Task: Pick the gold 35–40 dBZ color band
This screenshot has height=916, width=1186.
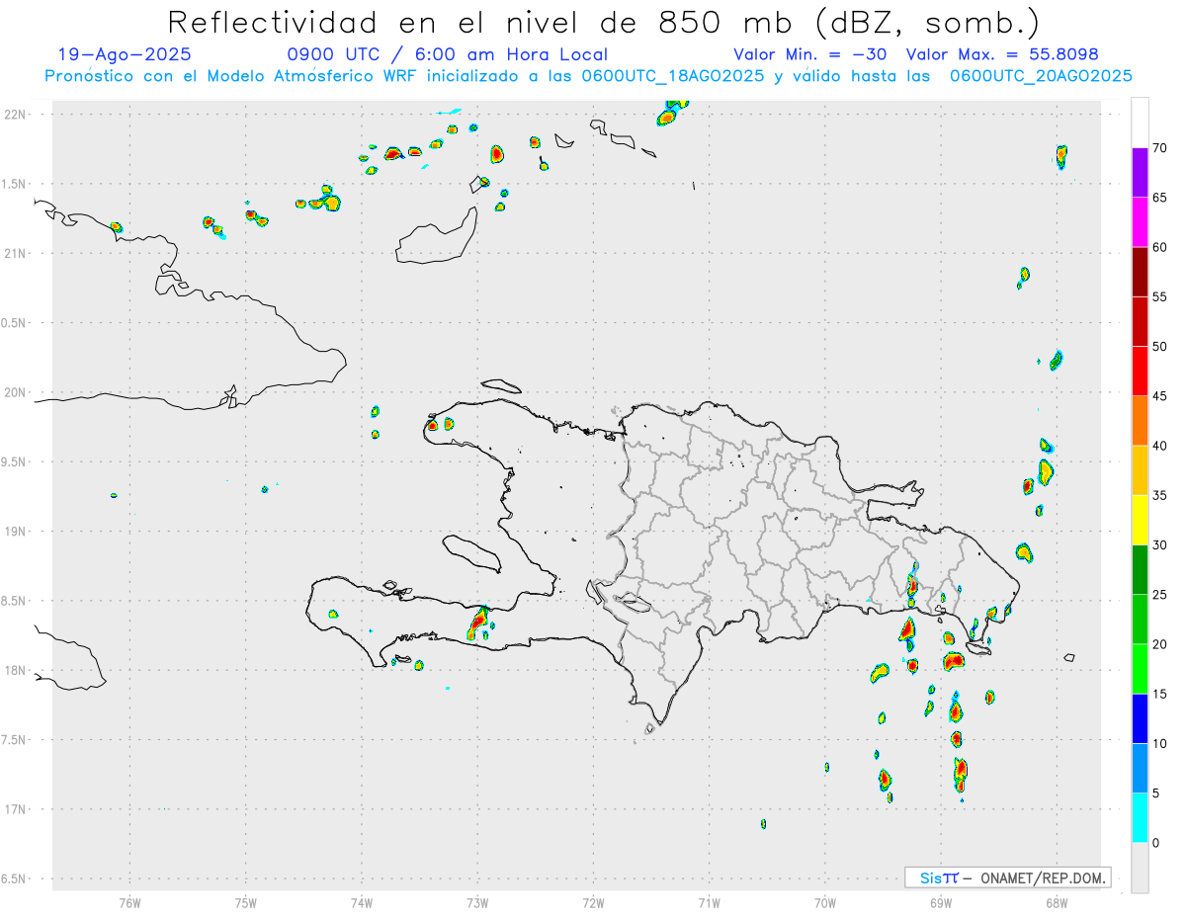Action: pos(1140,470)
